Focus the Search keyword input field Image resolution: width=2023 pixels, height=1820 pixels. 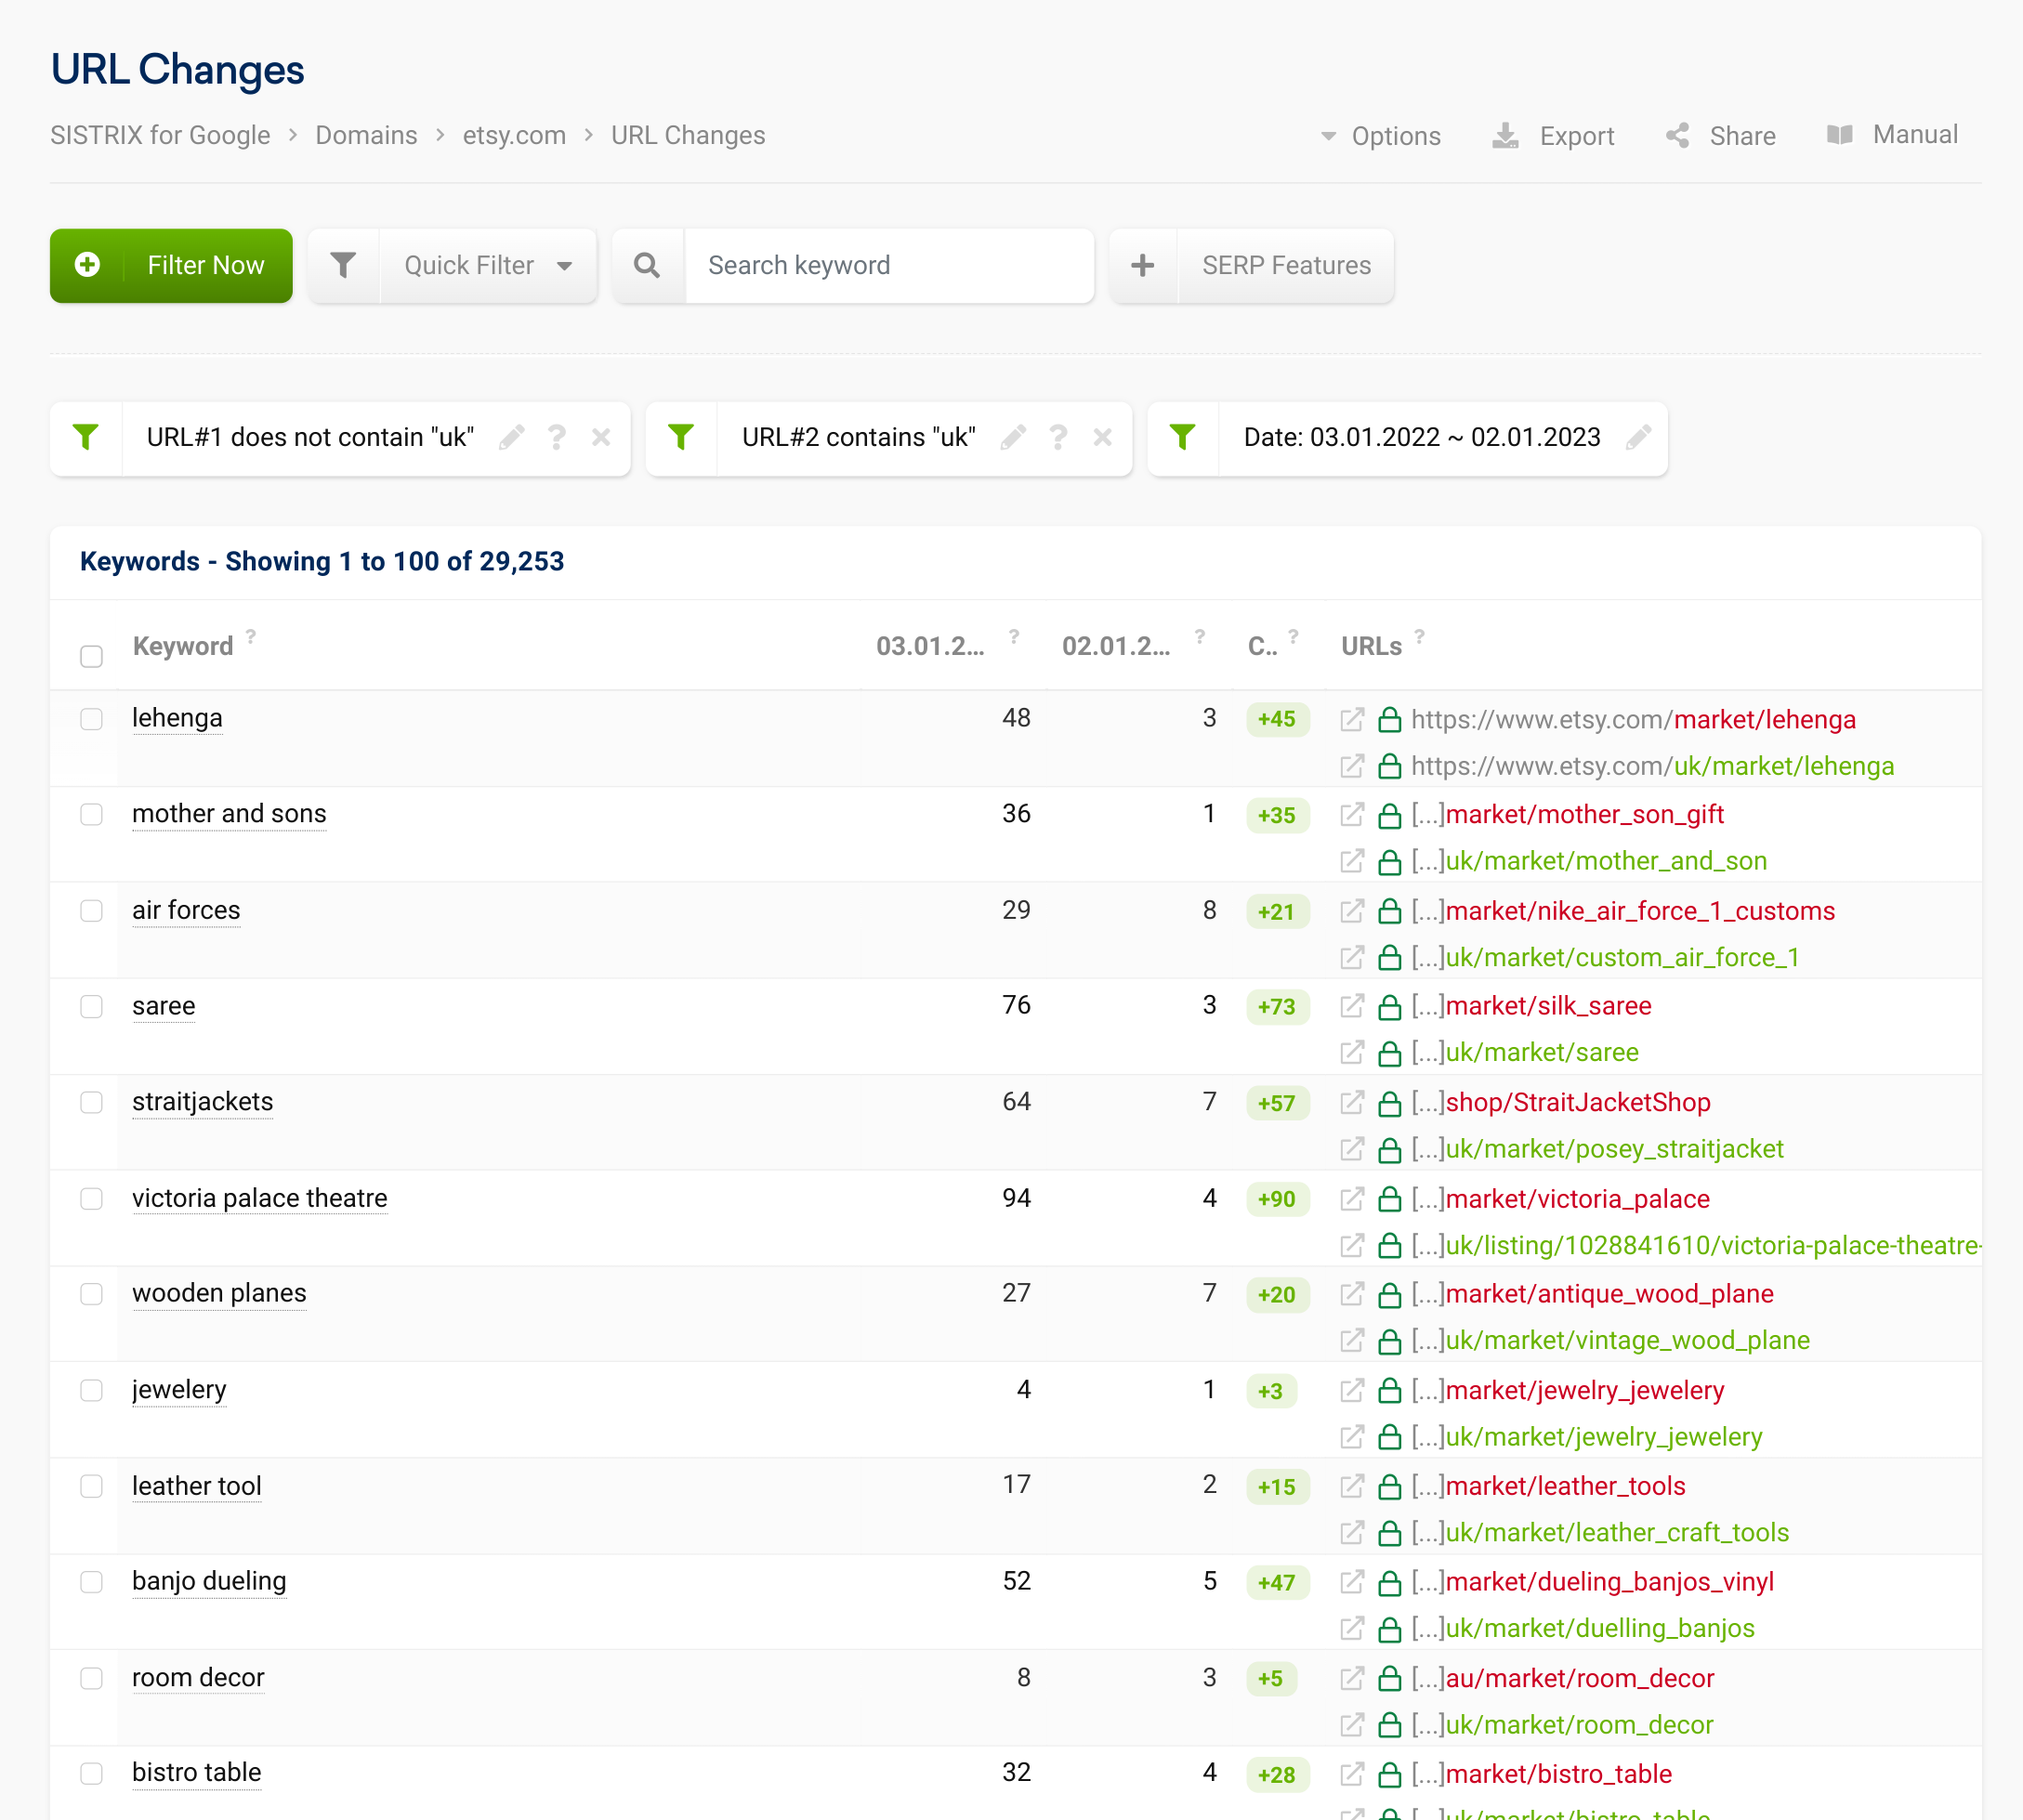(x=889, y=265)
